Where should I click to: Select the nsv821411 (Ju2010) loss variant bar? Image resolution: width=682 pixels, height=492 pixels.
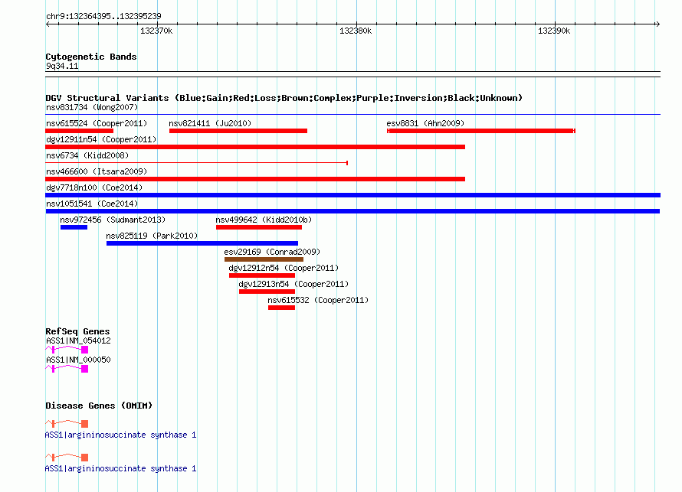[x=238, y=131]
